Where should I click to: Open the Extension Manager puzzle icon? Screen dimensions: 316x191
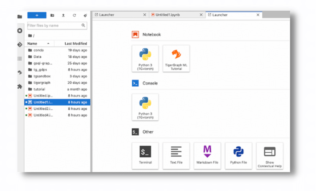20,87
